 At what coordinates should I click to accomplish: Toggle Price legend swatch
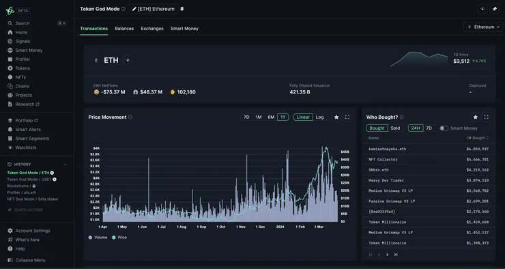(114, 238)
